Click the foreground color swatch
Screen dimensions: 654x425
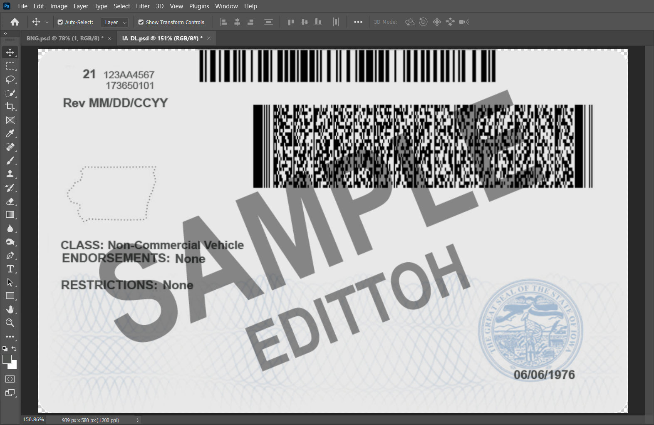click(7, 359)
